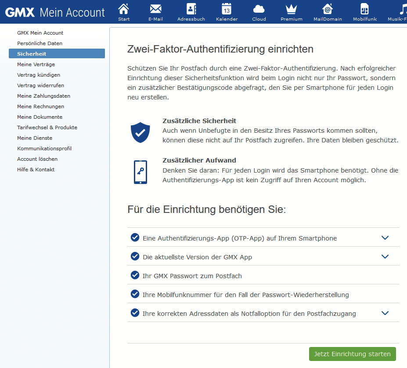Open the Start home icon
407x368 pixels.
point(124,9)
